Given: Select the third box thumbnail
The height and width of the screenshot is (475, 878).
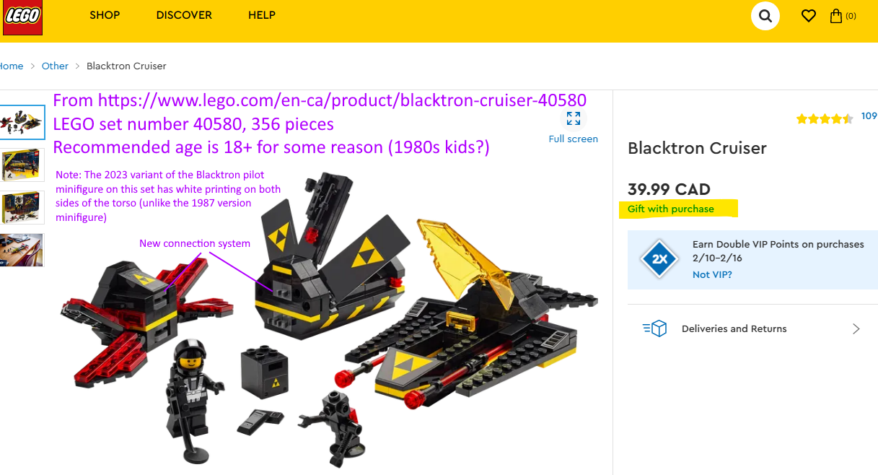Looking at the screenshot, I should pyautogui.click(x=22, y=207).
